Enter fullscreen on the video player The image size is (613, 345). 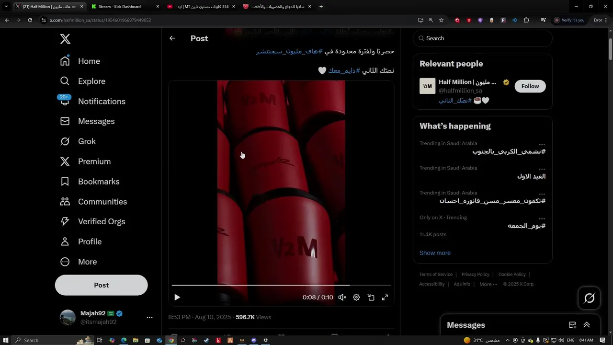tap(385, 298)
